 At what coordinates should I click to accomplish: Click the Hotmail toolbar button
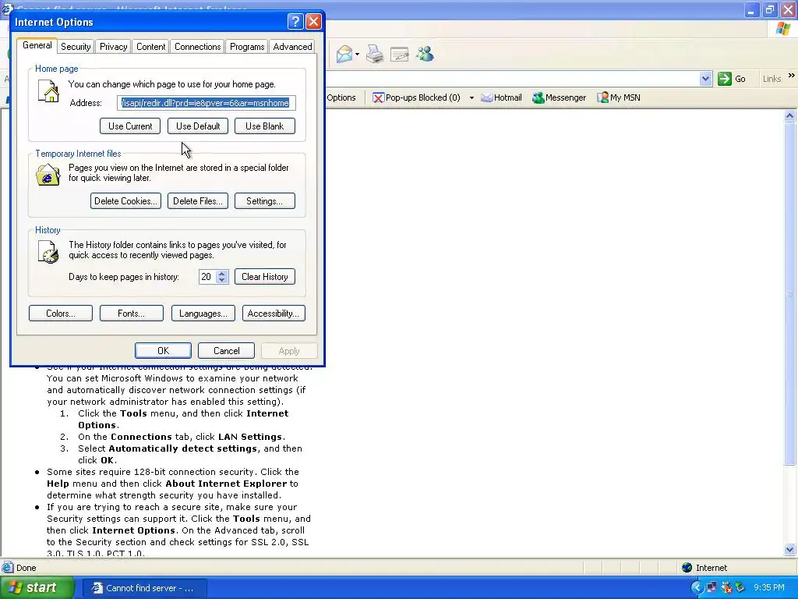tap(501, 97)
